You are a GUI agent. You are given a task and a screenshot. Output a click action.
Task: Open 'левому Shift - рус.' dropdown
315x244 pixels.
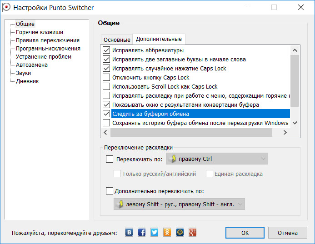[x=179, y=204]
